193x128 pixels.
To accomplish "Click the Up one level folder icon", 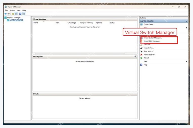I will pos(13,14).
